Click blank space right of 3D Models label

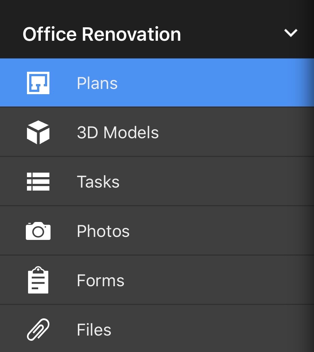point(232,133)
